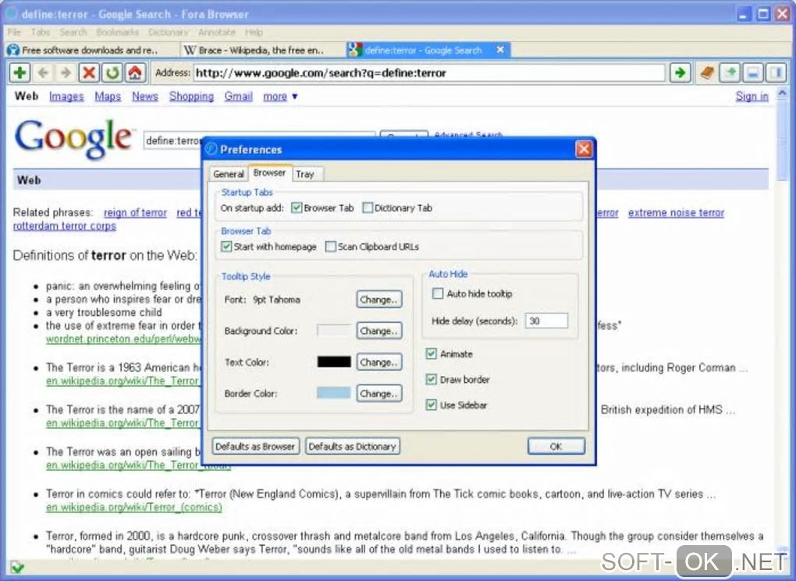This screenshot has width=796, height=581.
Task: Open the Search menu
Action: (73, 32)
